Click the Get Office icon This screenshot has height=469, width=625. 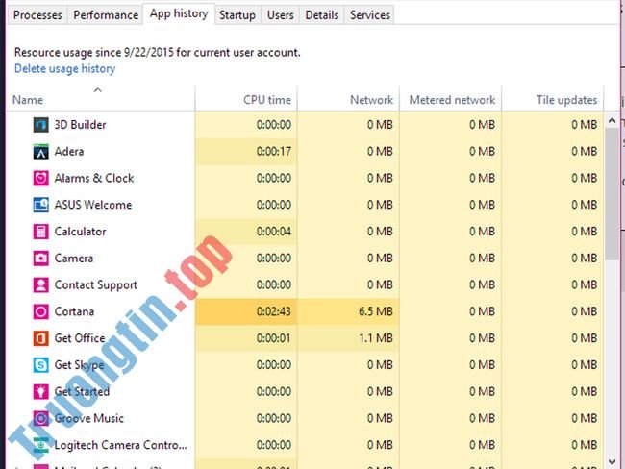point(40,338)
